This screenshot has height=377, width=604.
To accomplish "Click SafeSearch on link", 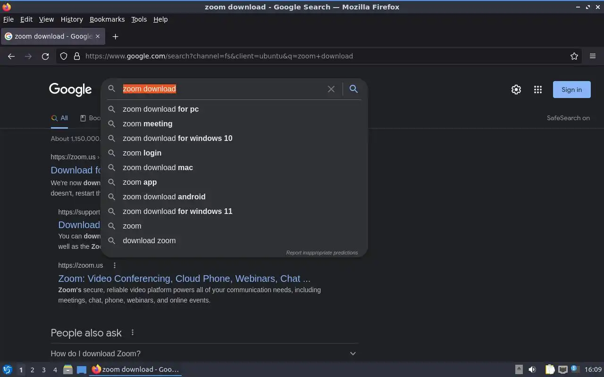I will click(568, 118).
